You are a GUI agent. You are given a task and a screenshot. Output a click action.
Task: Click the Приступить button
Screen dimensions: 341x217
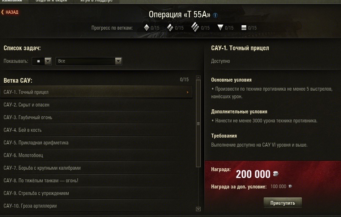(x=282, y=203)
